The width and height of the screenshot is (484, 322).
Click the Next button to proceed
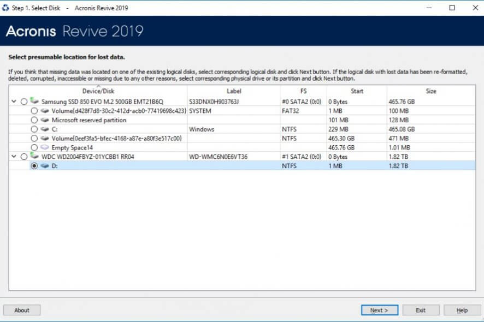coord(379,309)
